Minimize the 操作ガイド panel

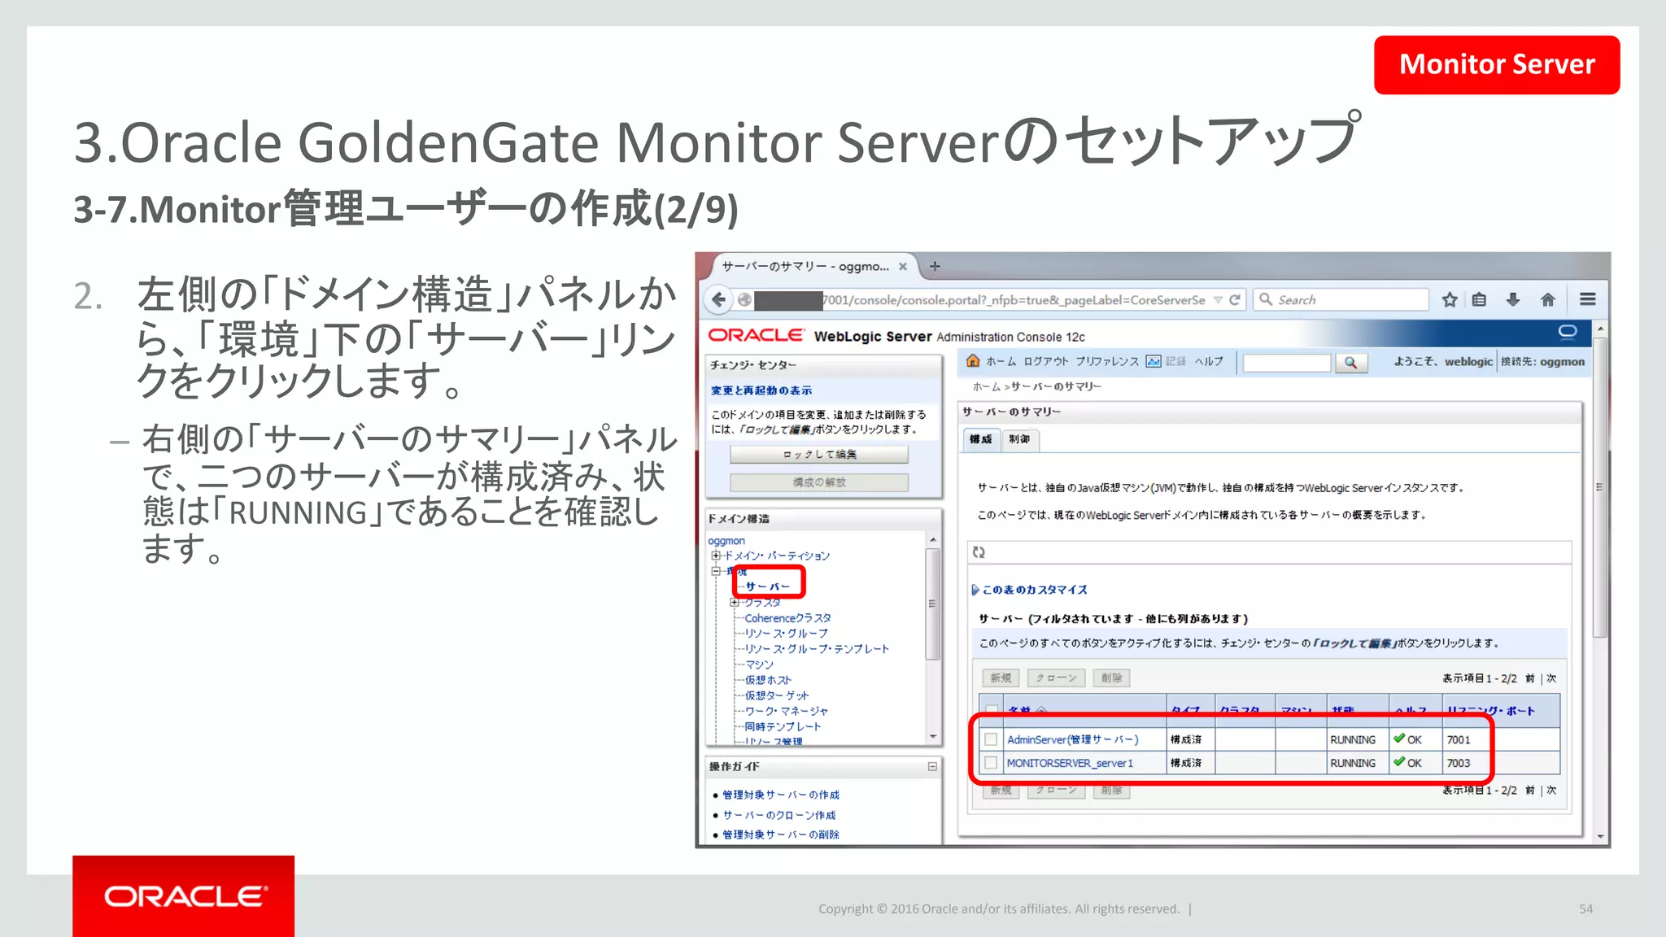point(932,766)
